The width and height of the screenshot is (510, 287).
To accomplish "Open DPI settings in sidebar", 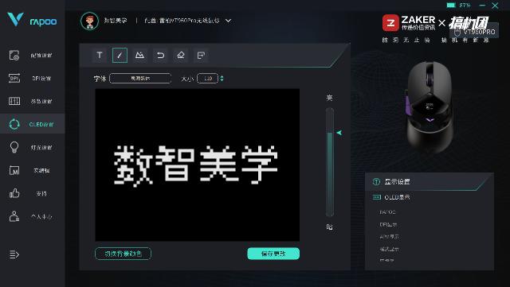I will tap(33, 78).
